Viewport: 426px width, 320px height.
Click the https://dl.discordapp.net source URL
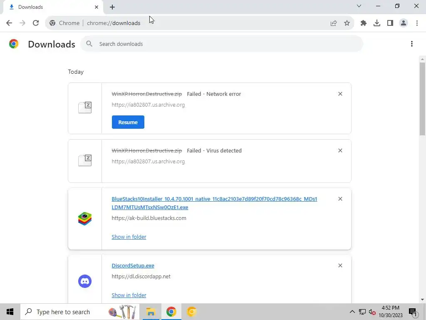141,277
